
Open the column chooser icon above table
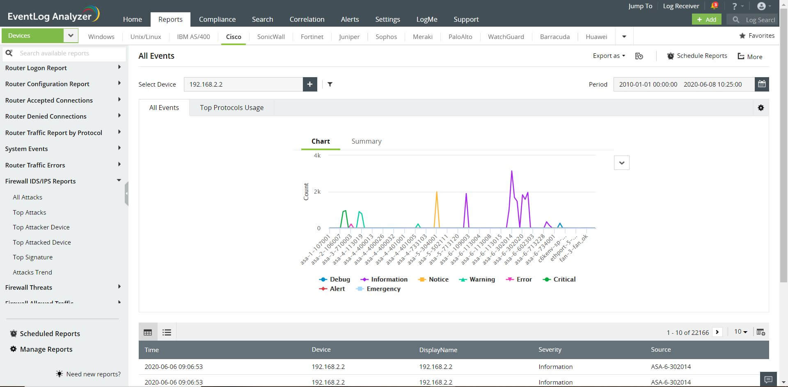point(761,332)
